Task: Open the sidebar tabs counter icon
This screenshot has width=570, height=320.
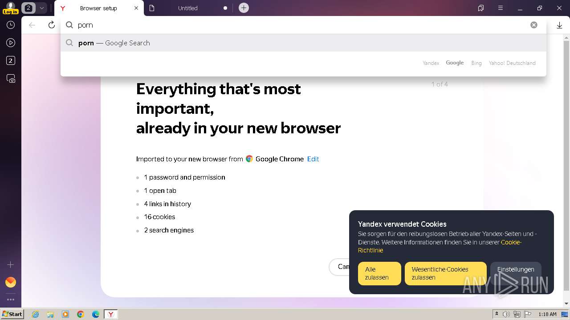Action: tap(11, 61)
